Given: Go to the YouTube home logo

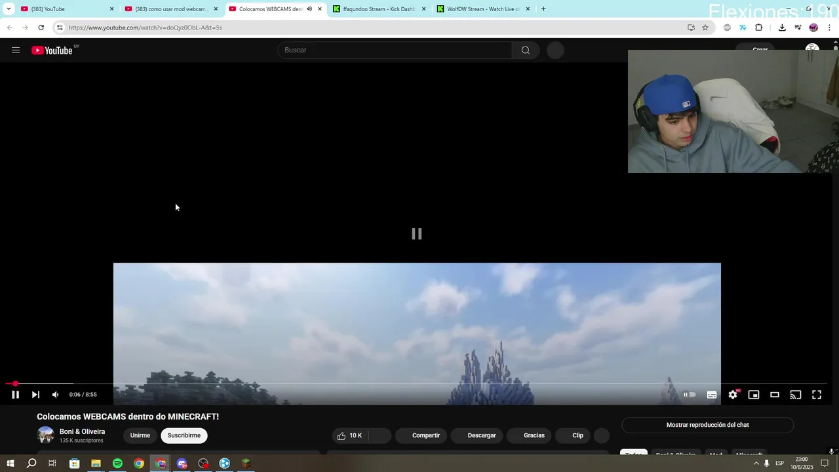Looking at the screenshot, I should (52, 50).
